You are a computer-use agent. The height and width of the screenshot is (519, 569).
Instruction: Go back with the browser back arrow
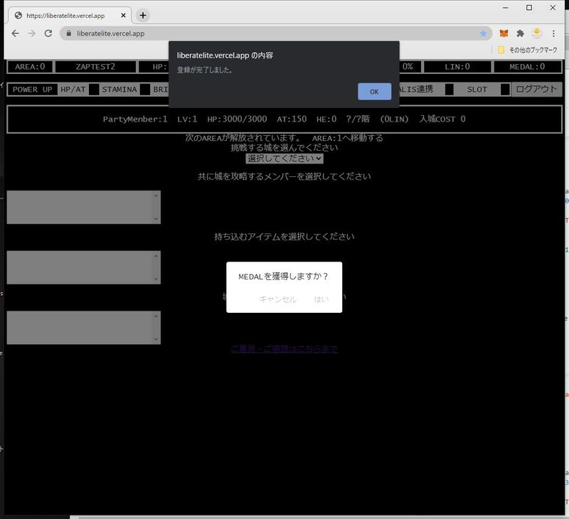tap(16, 33)
